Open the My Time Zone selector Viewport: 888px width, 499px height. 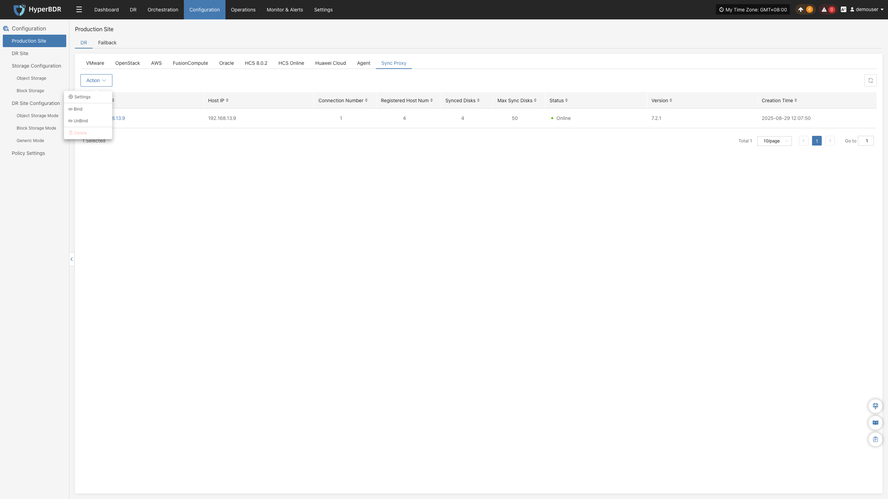coord(753,10)
